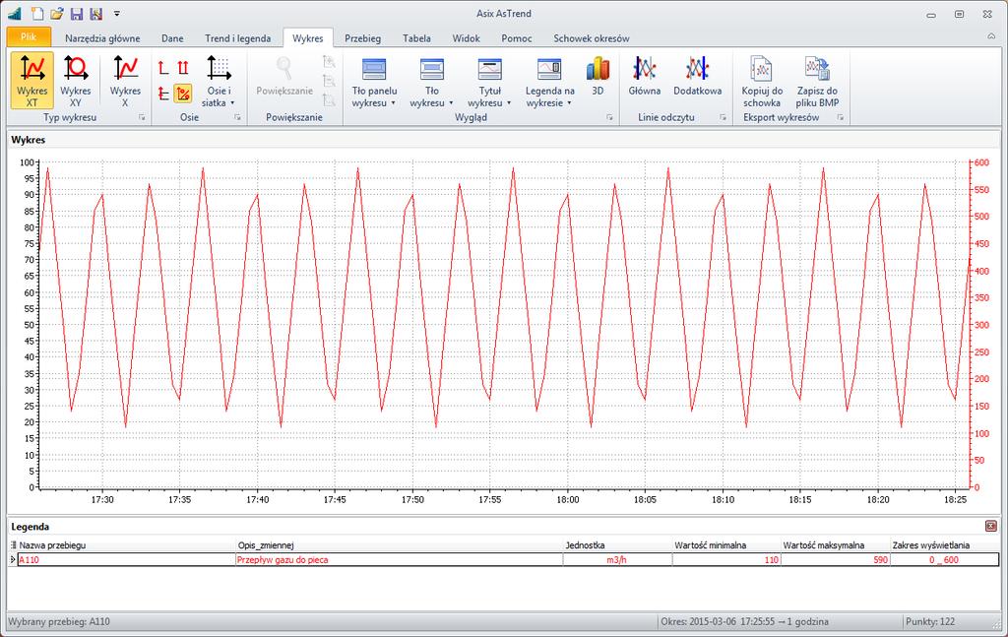Image resolution: width=1008 pixels, height=637 pixels.
Task: Switch to the Widok tab
Action: coord(466,38)
